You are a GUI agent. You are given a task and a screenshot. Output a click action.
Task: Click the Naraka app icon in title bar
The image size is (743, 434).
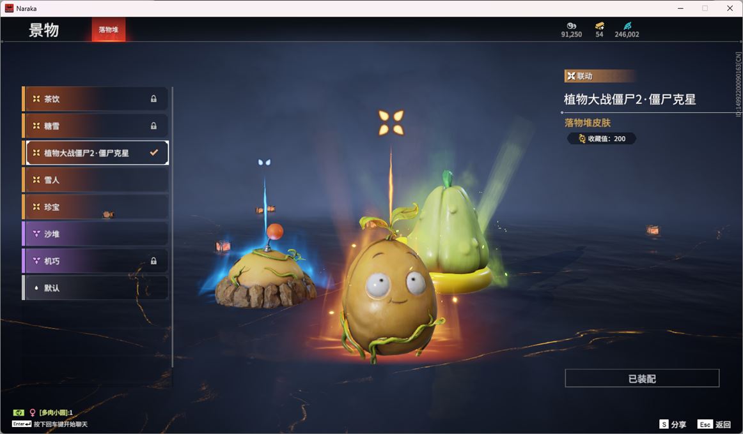9,8
